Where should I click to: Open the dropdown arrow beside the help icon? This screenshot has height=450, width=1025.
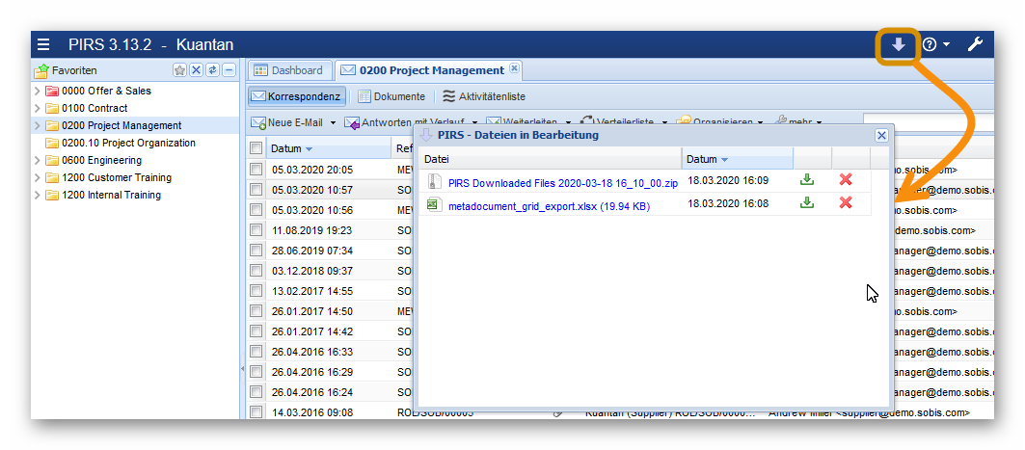pos(947,44)
